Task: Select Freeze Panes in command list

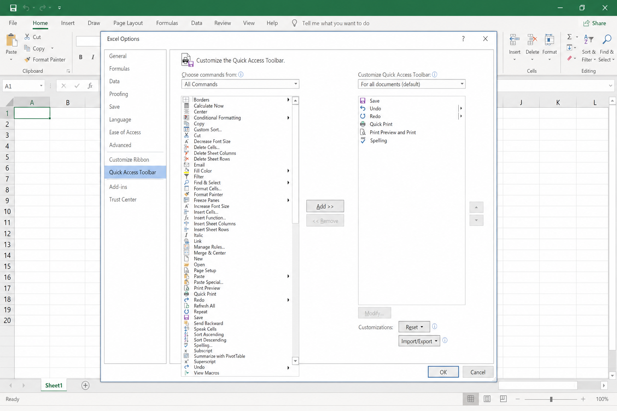Action: (x=237, y=200)
